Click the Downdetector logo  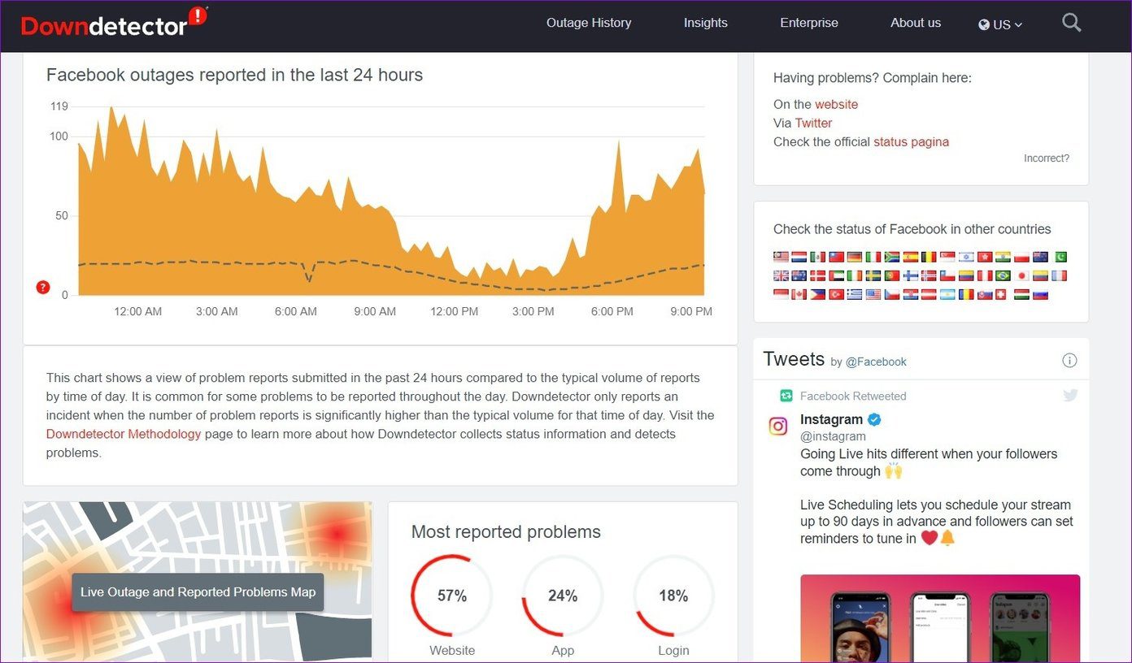(x=114, y=23)
